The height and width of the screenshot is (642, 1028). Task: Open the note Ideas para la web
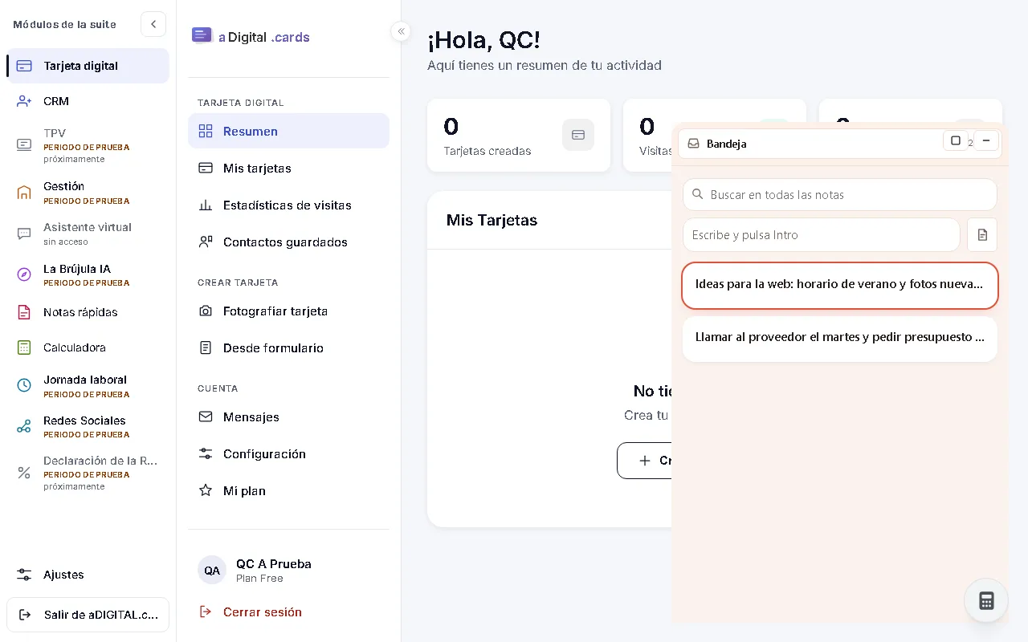tap(840, 285)
